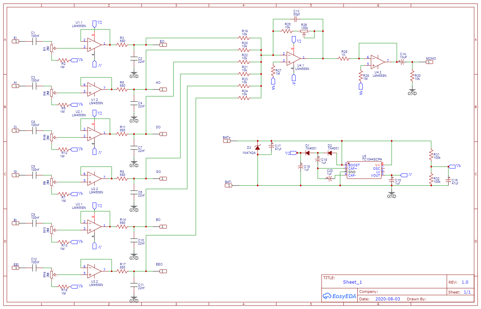Select the U1.1 LM4558N op-amp symbol
The width and height of the screenshot is (481, 309).
[94, 45]
